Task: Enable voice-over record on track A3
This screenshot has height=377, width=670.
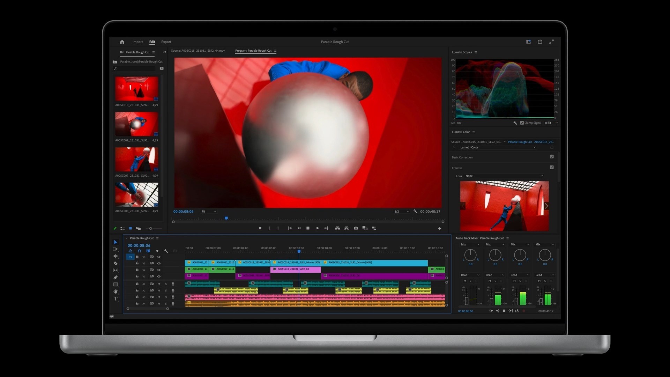Action: 173,297
